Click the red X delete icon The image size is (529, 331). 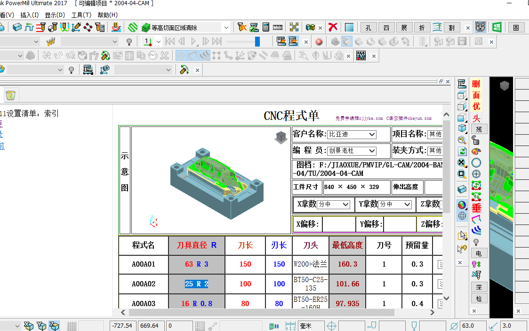[x=333, y=27]
